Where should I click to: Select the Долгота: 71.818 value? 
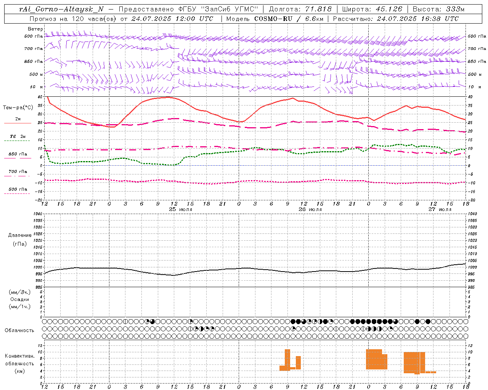coord(300,9)
